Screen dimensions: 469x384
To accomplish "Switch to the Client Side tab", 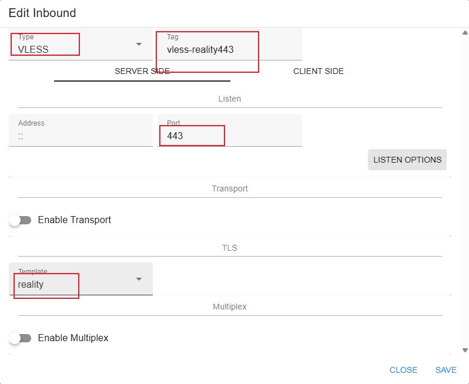I will pos(318,71).
